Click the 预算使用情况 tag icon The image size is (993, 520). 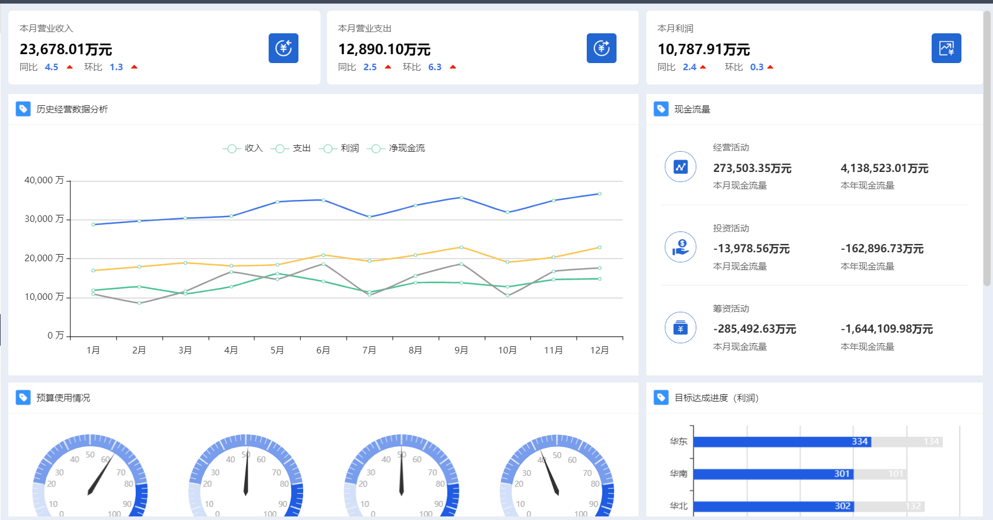[x=23, y=397]
